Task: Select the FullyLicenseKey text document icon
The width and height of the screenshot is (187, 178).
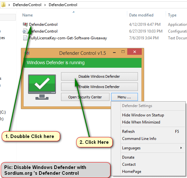Action: (x=25, y=38)
